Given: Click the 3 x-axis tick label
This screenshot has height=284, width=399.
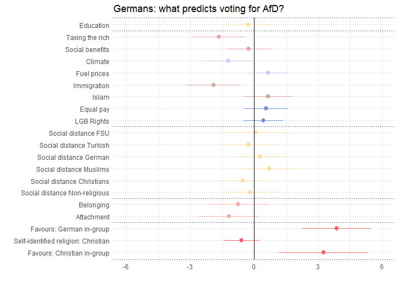Looking at the screenshot, I should (x=318, y=267).
